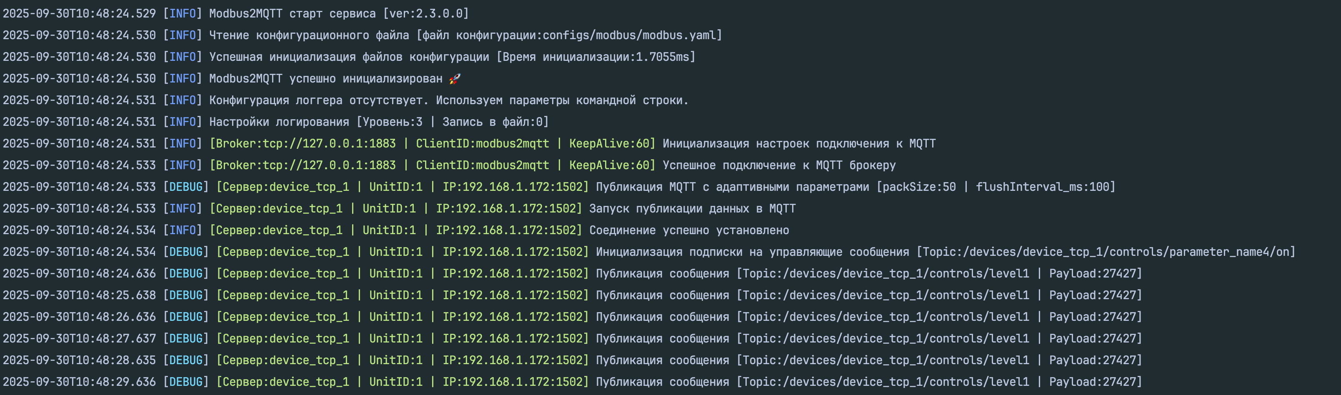
Task: Click the "Соединение успешно установлено" message
Action: click(x=689, y=230)
